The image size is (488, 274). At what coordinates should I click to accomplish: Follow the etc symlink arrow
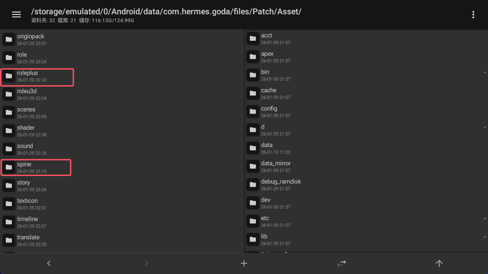pos(484,219)
